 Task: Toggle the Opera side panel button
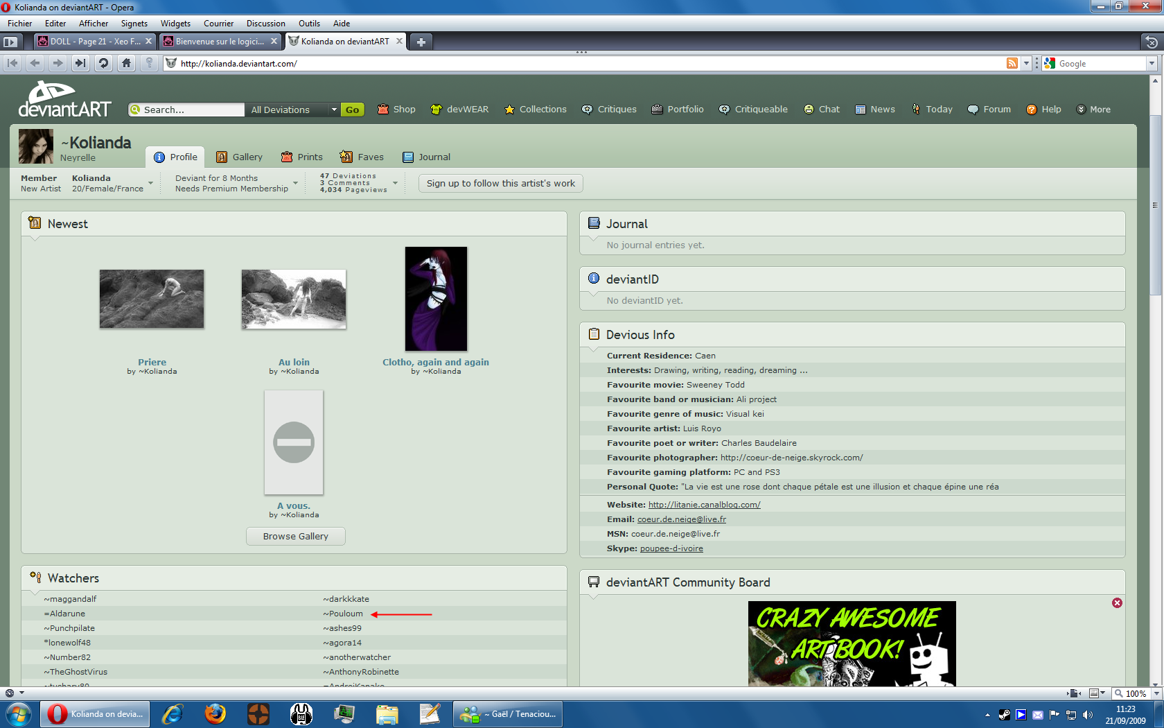10,42
